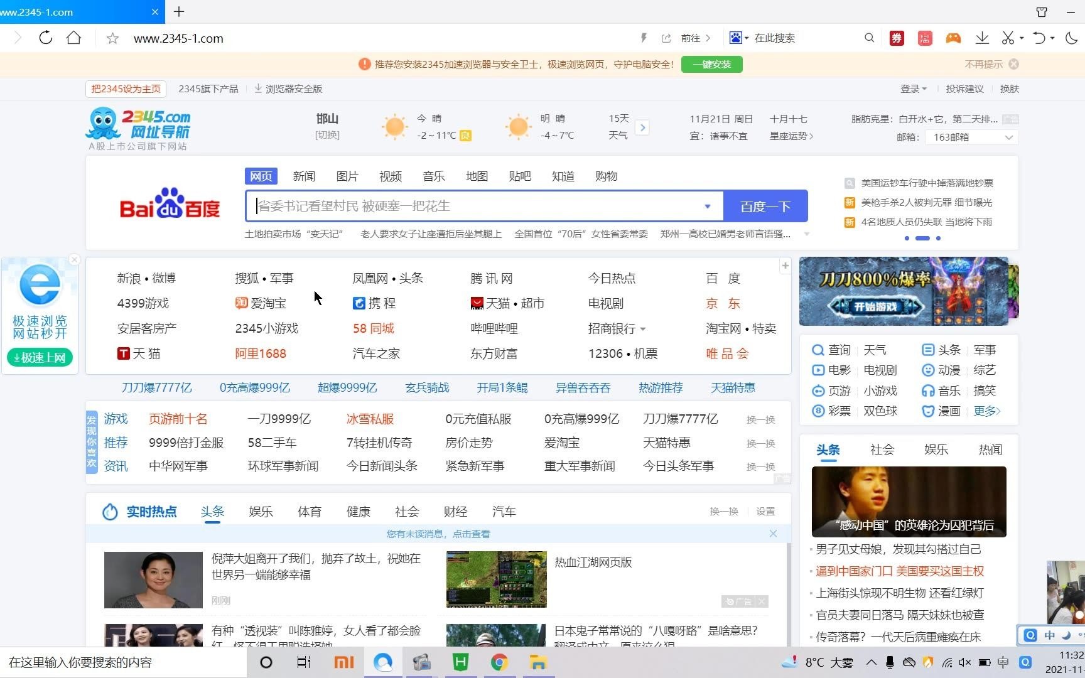This screenshot has height=678, width=1085.
Task: Open the 163邮箱 mailbox dropdown
Action: (x=971, y=137)
